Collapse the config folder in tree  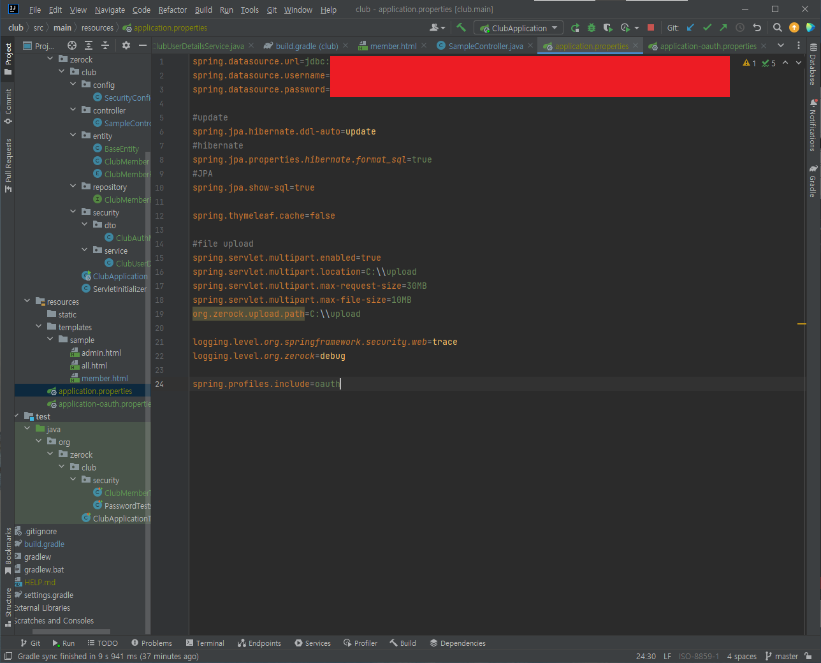pos(73,84)
